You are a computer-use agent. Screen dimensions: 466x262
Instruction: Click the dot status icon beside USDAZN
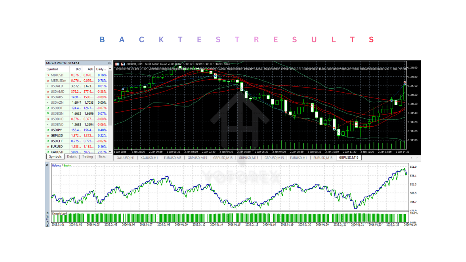point(48,102)
